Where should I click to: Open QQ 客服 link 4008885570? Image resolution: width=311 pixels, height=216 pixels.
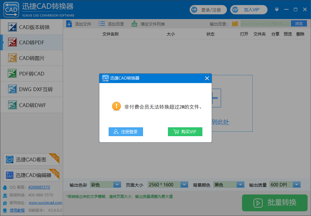[x=39, y=187]
